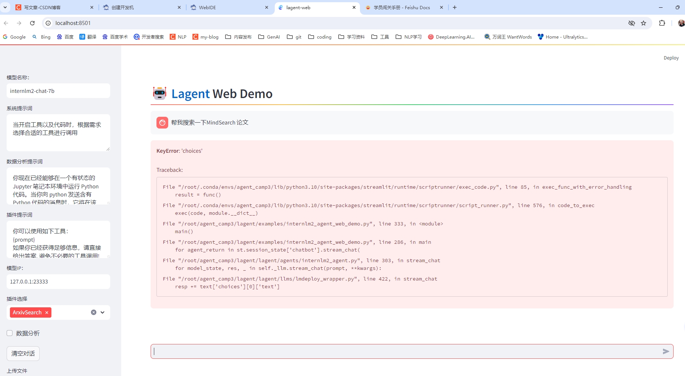
Task: Edit the model IP field 127.0.0.1:23333
Action: [58, 282]
